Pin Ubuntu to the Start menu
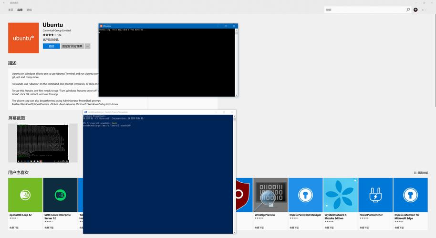The width and height of the screenshot is (436, 238). point(72,46)
